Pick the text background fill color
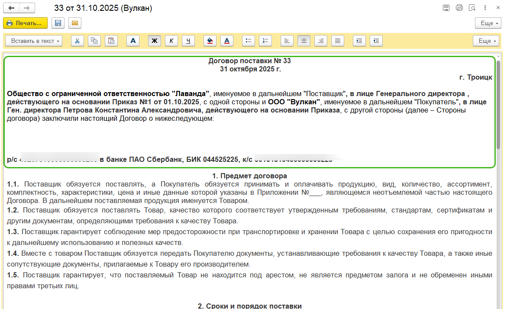Screen dimensions: 507x309 coord(210,41)
